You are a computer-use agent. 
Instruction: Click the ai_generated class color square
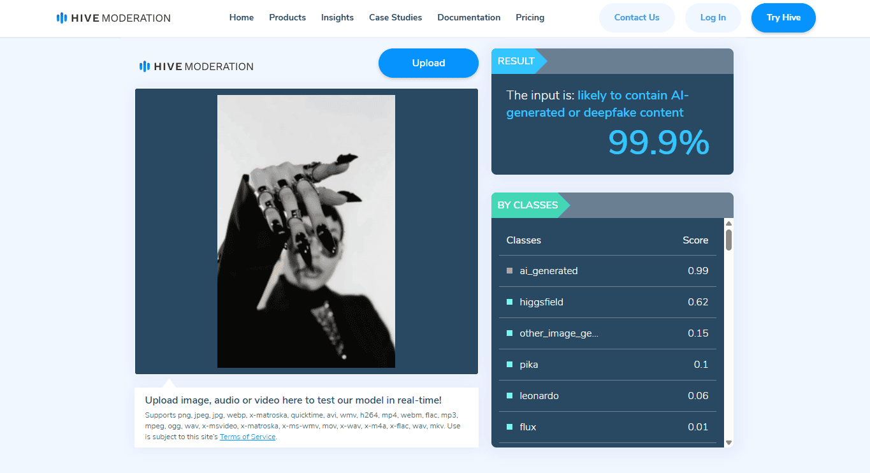(509, 271)
